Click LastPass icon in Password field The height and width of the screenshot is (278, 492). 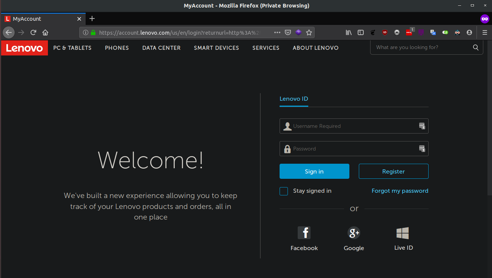click(x=422, y=149)
